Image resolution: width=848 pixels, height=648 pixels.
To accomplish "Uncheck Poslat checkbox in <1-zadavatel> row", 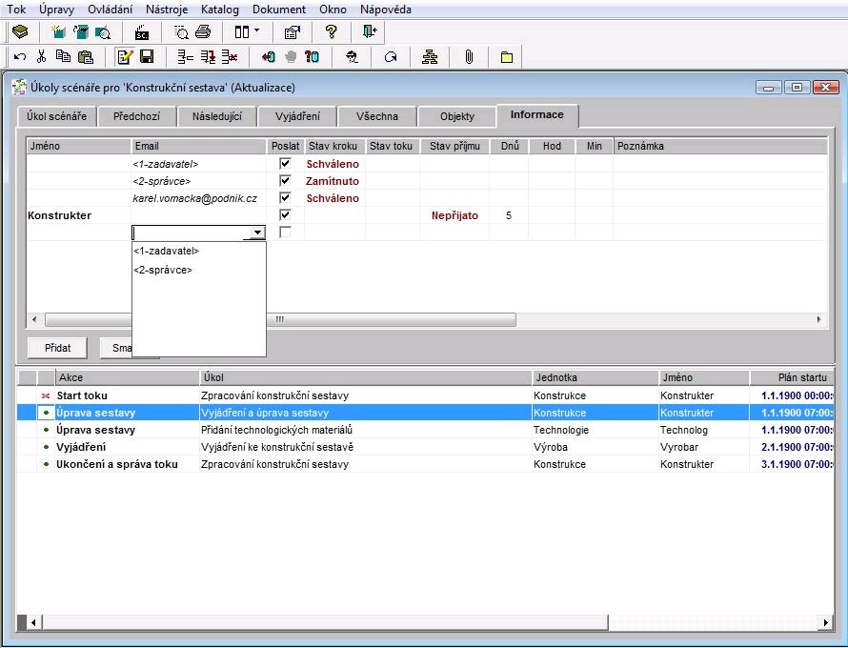I will [285, 163].
